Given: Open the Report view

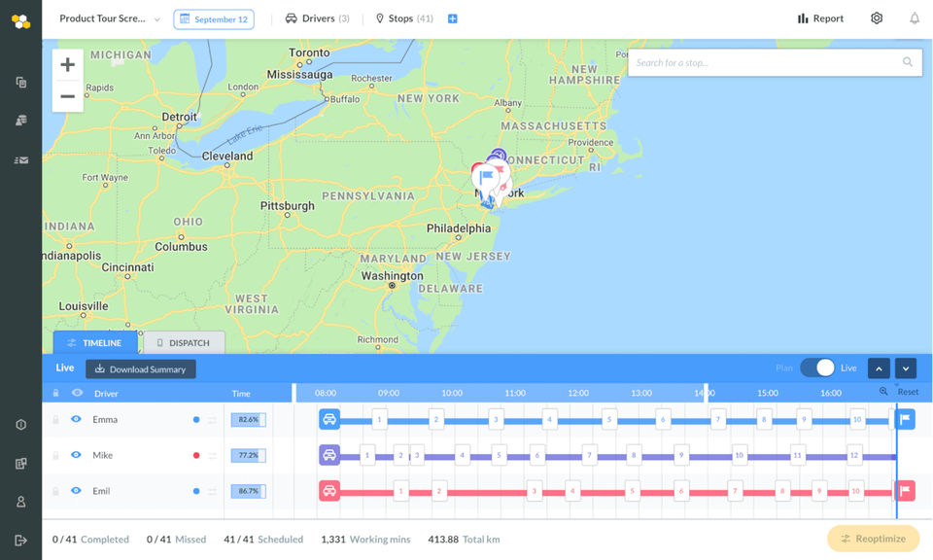Looking at the screenshot, I should [x=820, y=18].
